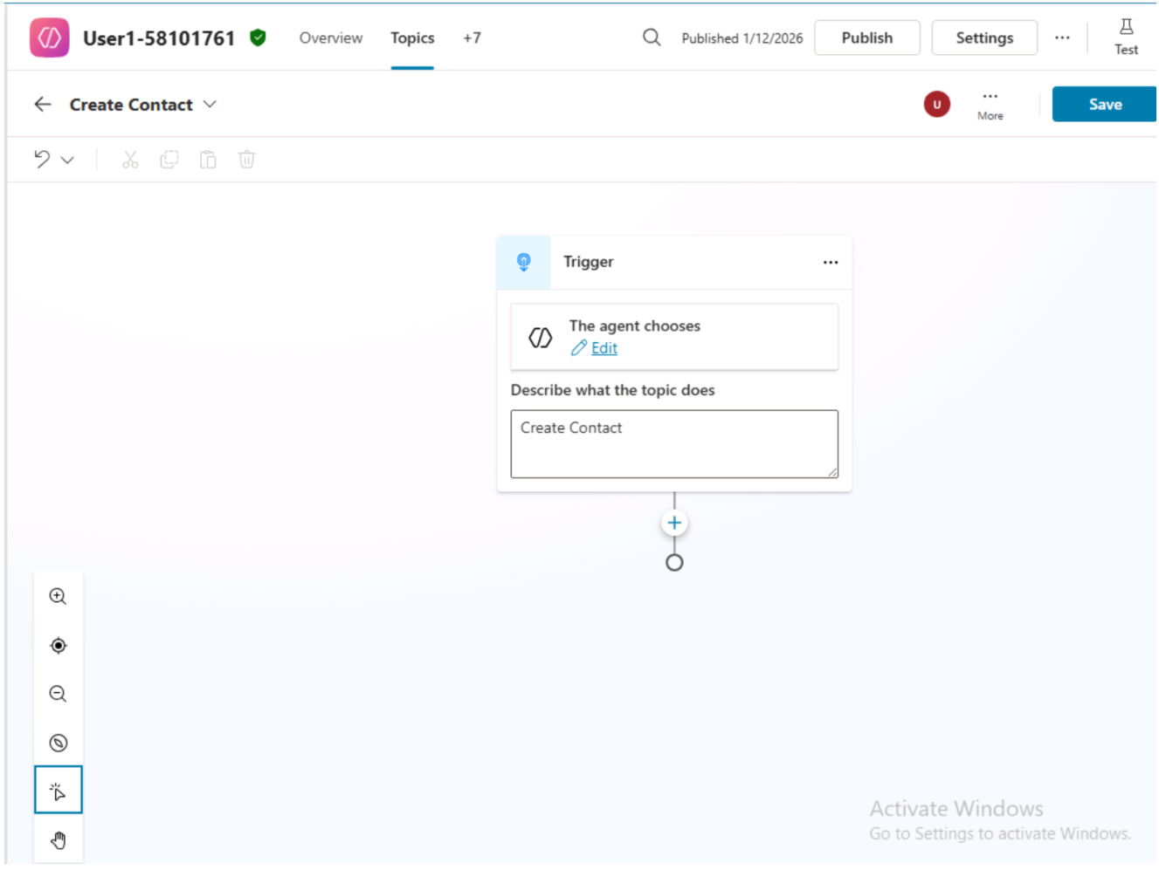Screen dimensions: 1159x877
Task: Switch to the hand pan tool
Action: click(x=58, y=840)
